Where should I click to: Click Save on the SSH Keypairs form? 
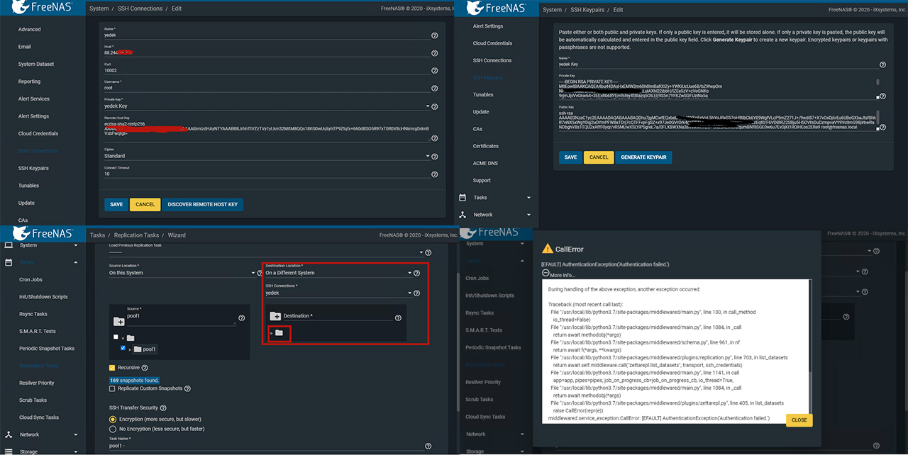[x=570, y=157]
